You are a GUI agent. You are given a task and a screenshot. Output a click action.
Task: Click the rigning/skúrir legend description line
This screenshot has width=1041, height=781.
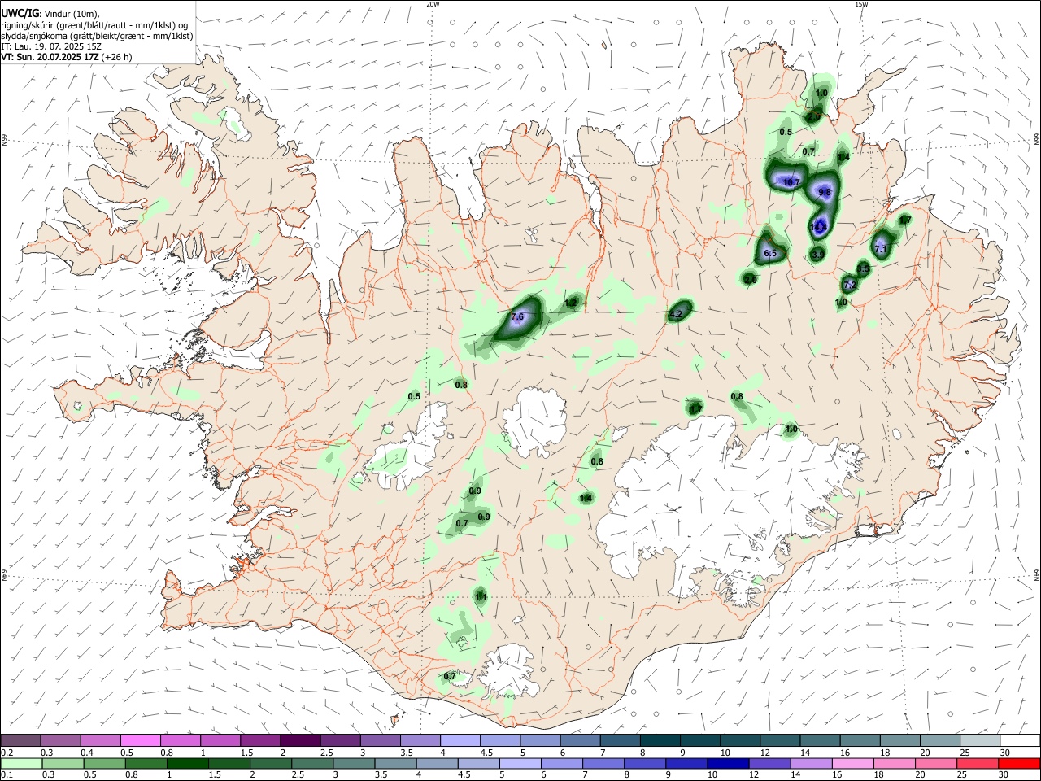pyautogui.click(x=96, y=25)
